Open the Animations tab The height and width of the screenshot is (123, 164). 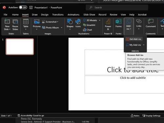[x=73, y=15]
